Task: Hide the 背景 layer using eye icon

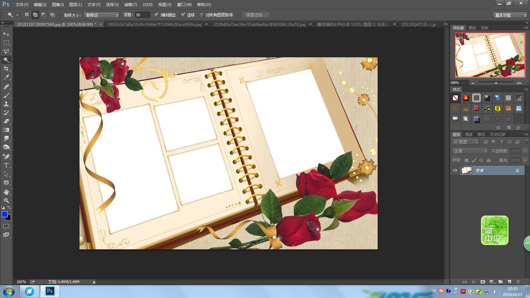Action: [x=455, y=171]
